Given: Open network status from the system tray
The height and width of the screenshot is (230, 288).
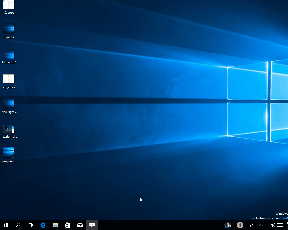Looking at the screenshot, I should 267,225.
